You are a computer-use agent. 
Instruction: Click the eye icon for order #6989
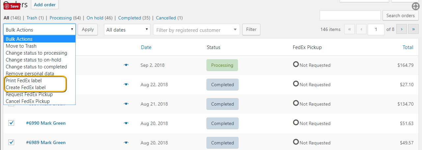coord(126,143)
